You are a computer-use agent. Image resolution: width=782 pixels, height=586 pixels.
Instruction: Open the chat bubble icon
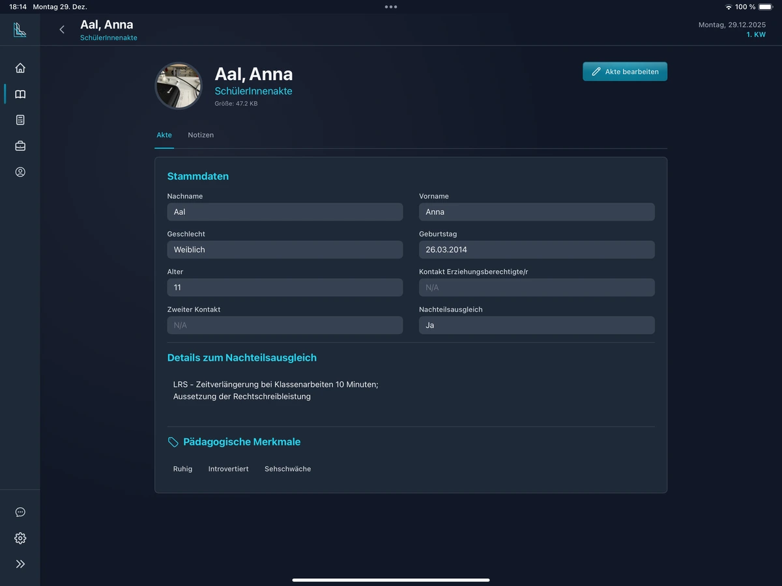pyautogui.click(x=20, y=512)
